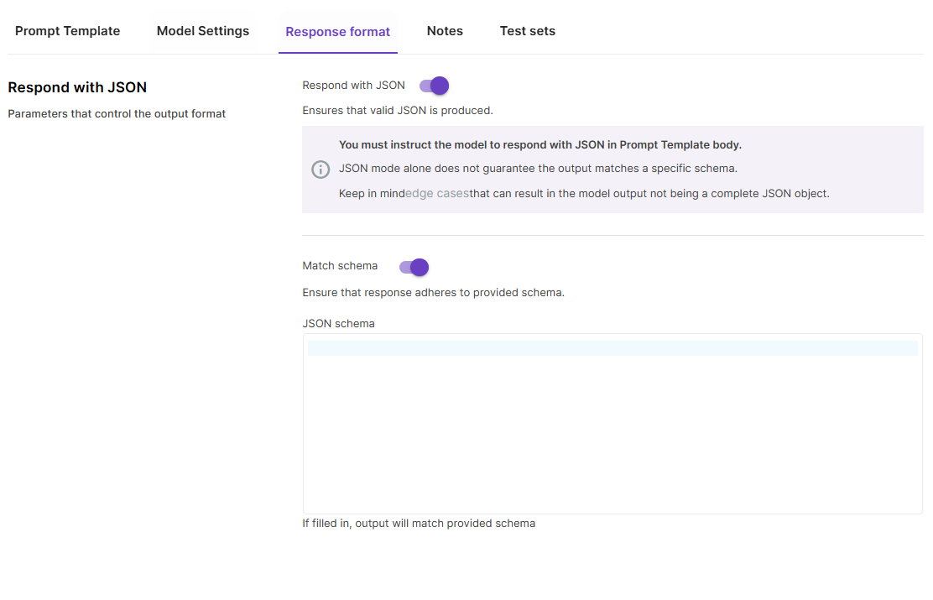933x600 pixels.
Task: Turn off the Match schema switch
Action: point(414,267)
